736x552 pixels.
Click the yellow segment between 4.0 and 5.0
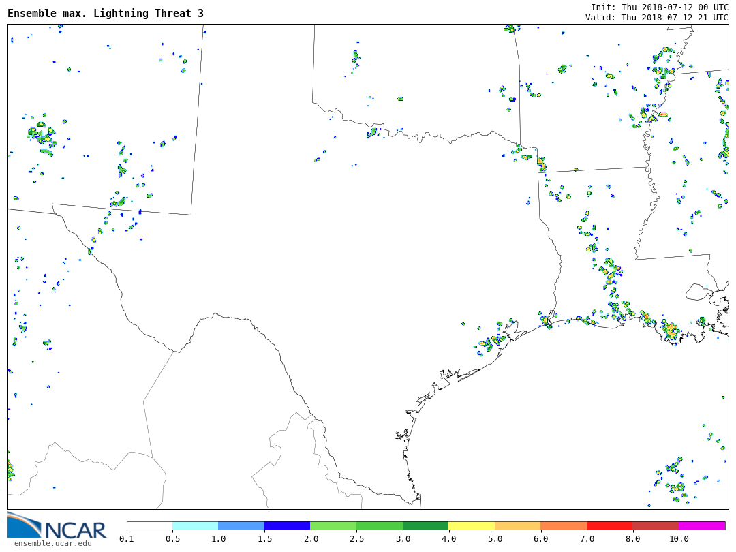(x=472, y=525)
